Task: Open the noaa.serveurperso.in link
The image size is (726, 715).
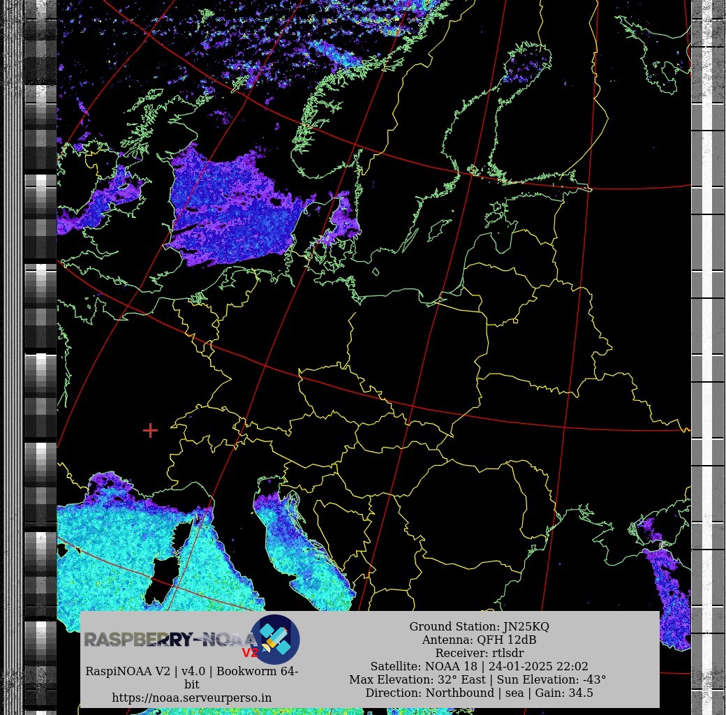Action: [192, 698]
